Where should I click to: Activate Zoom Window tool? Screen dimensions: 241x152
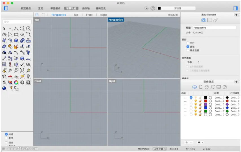(16, 70)
